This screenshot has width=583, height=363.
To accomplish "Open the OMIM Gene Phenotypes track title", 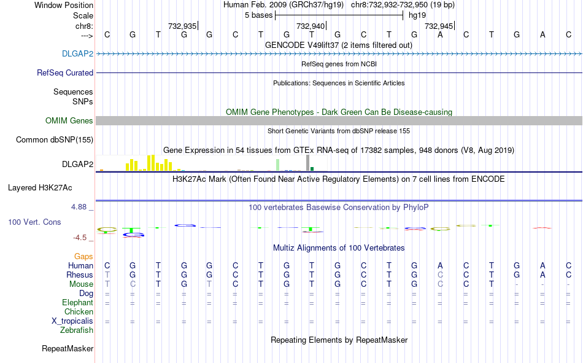I will pyautogui.click(x=339, y=112).
